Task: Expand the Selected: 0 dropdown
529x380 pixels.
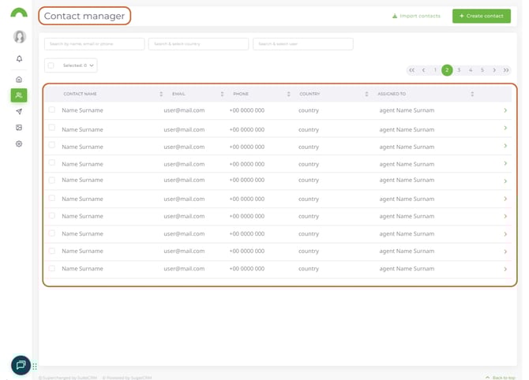Action: coord(78,65)
